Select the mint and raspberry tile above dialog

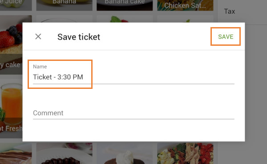coord(125,19)
